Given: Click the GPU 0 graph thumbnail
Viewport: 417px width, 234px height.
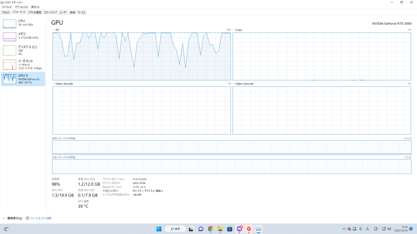Looking at the screenshot, I should pos(9,79).
